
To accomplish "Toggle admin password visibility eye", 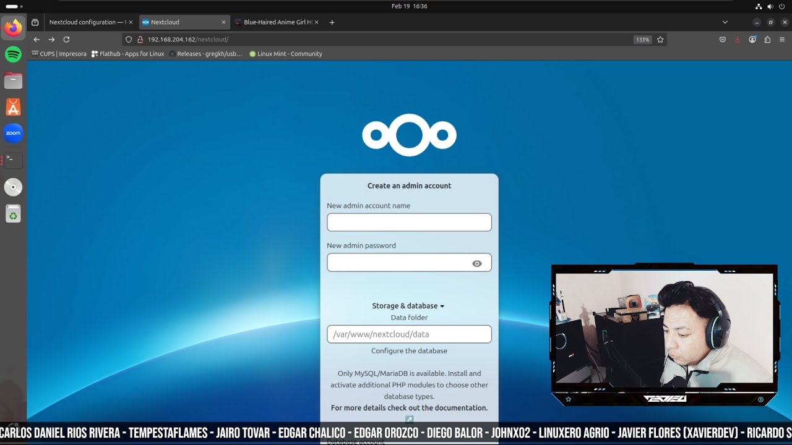I will pos(477,263).
